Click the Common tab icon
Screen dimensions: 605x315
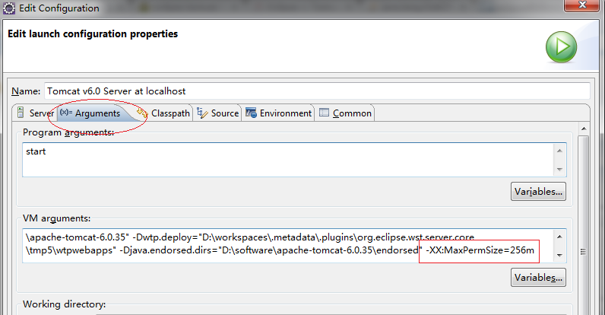325,113
